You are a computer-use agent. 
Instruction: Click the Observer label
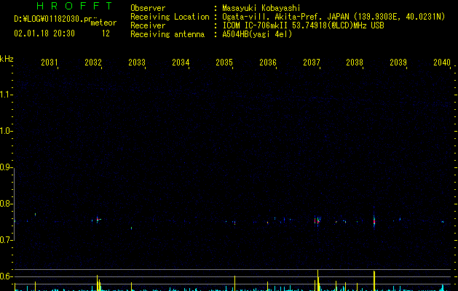click(x=148, y=8)
